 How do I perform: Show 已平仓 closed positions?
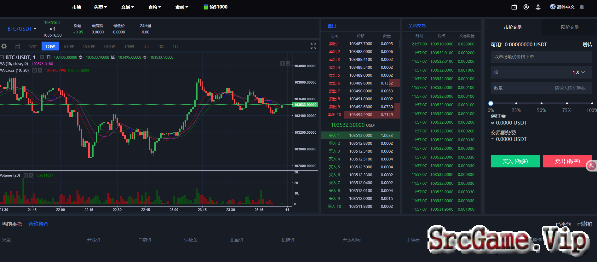click(x=563, y=224)
